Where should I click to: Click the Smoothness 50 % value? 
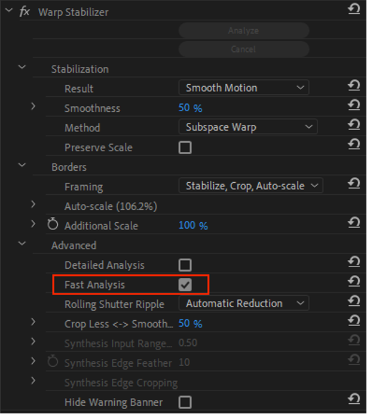pos(190,108)
